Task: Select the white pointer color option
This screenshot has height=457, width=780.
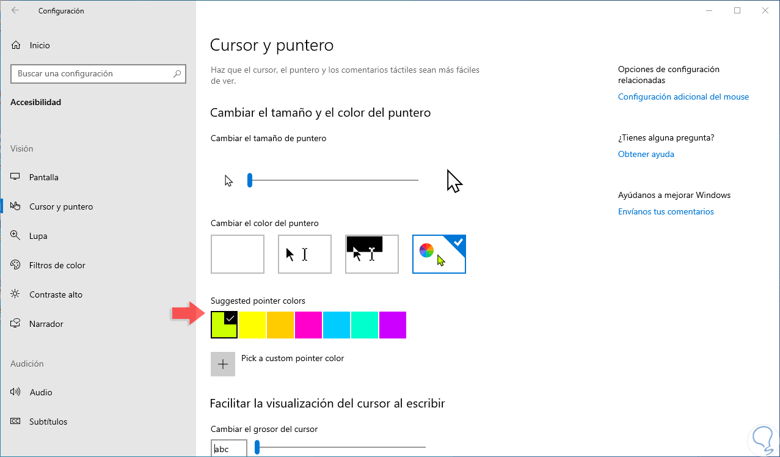Action: 238,254
